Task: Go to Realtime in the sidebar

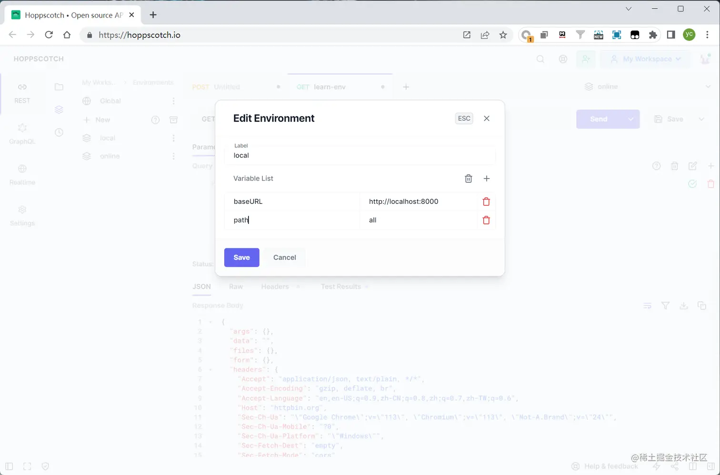Action: pos(22,175)
